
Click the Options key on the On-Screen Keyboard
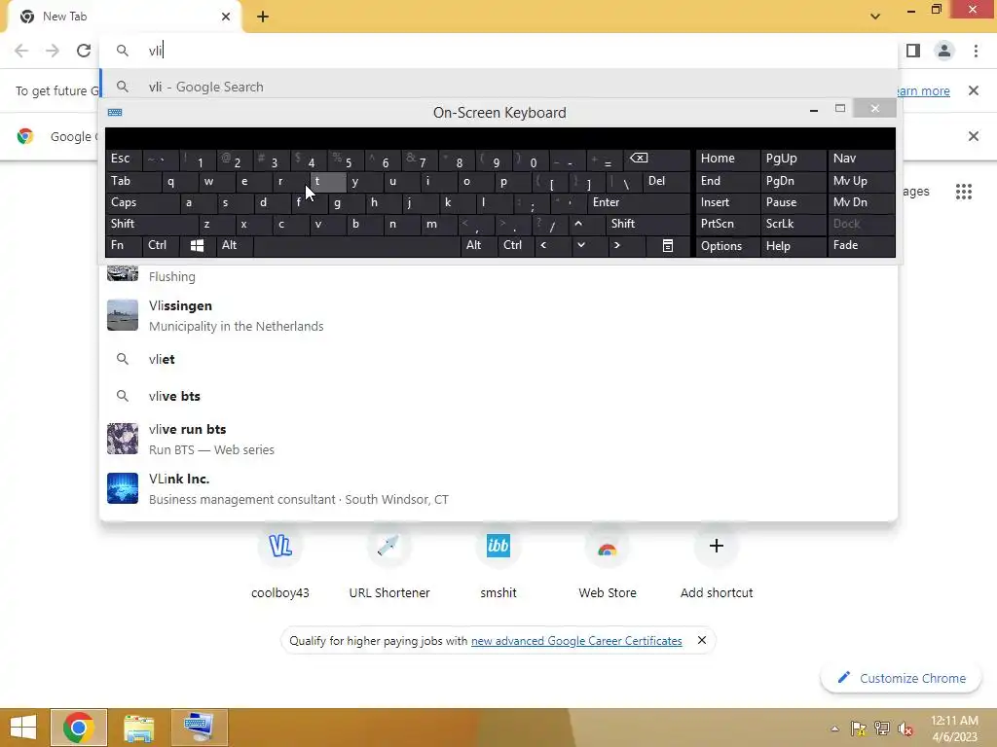[x=728, y=245]
